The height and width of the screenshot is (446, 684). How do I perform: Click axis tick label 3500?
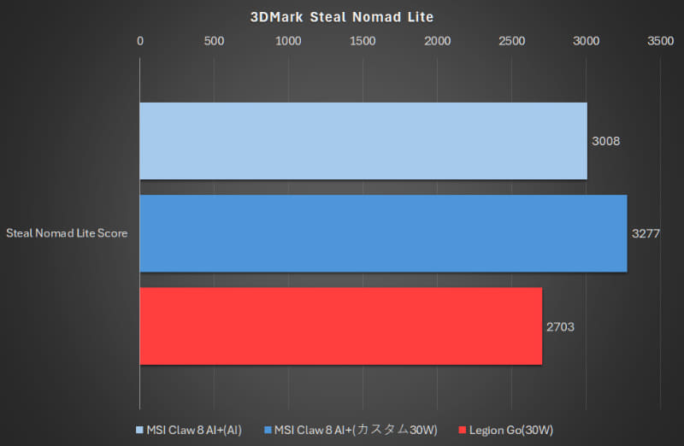click(660, 41)
